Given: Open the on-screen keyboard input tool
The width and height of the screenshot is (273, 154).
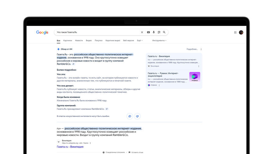Looking at the screenshot, I should tap(148, 32).
